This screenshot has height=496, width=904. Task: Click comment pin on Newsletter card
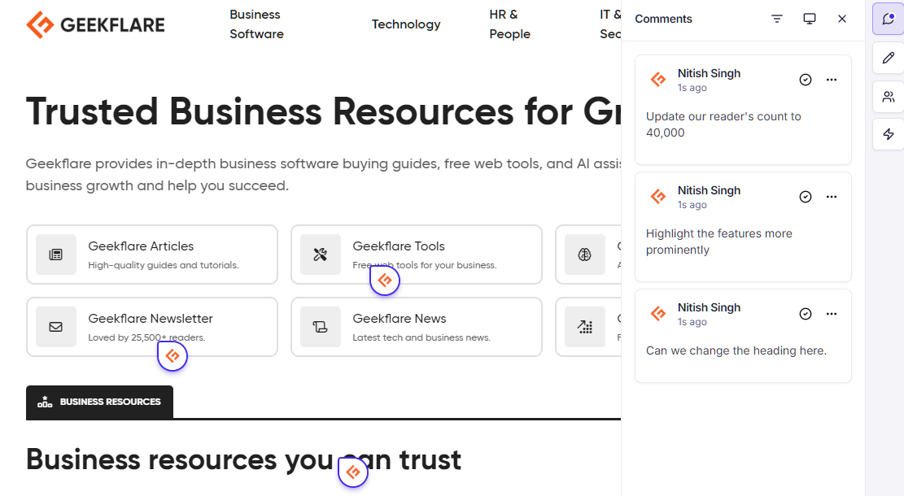[x=173, y=356]
